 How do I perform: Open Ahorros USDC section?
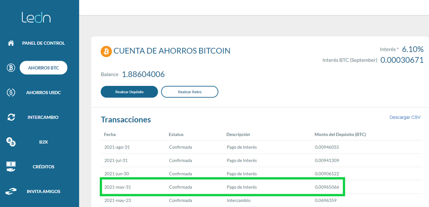[44, 92]
